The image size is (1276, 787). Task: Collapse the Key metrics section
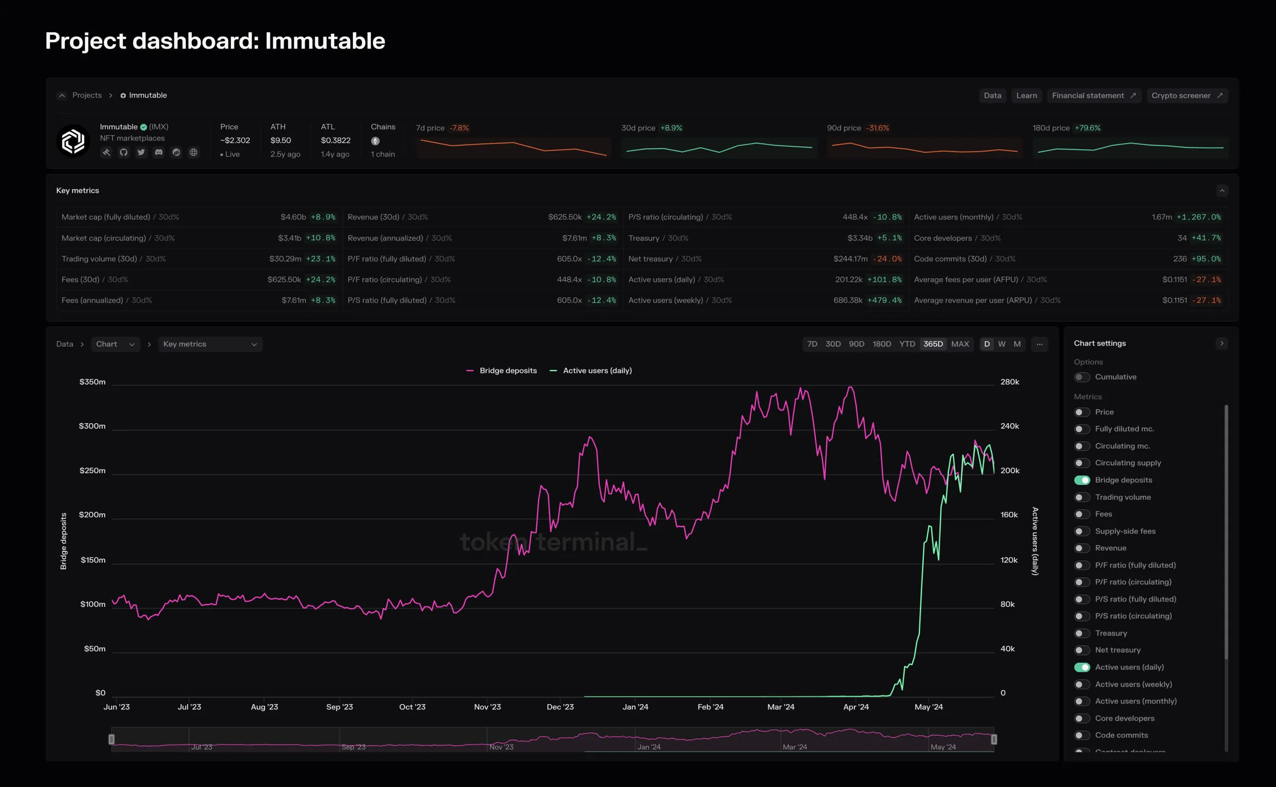[1222, 191]
